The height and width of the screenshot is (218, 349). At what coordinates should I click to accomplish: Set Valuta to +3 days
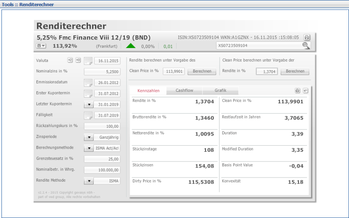(x=78, y=60)
